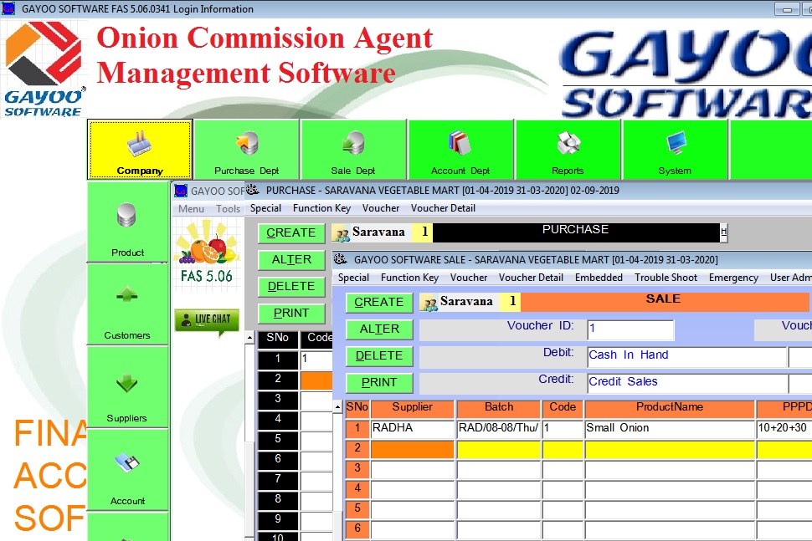This screenshot has height=541, width=812.
Task: Open Trouble Shoot menu in Sale window
Action: [666, 278]
